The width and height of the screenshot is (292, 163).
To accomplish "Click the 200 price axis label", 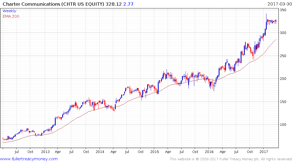I will 283,79.
